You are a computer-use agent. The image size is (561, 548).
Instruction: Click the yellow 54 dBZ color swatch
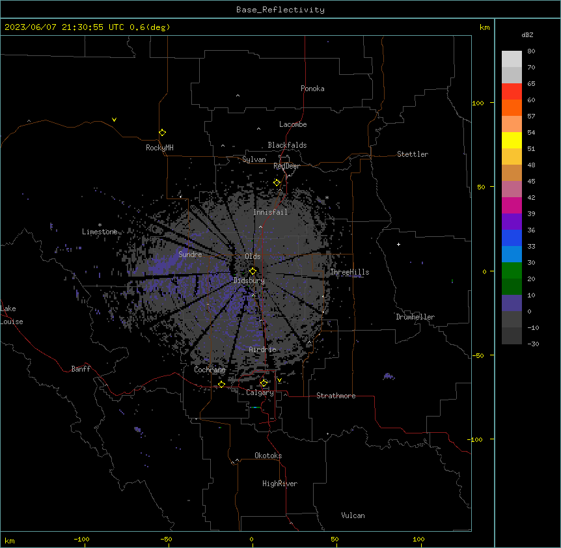tap(512, 140)
